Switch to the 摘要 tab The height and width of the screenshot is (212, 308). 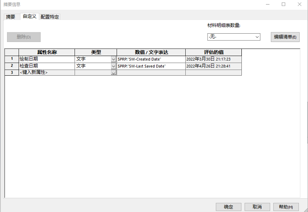point(11,17)
